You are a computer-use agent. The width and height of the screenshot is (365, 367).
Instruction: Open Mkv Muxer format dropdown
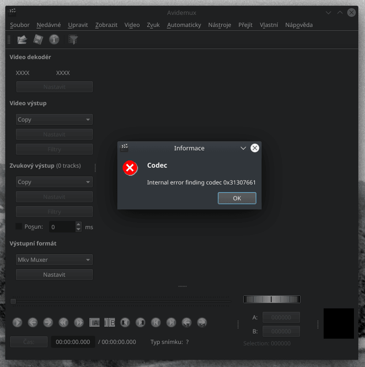54,259
